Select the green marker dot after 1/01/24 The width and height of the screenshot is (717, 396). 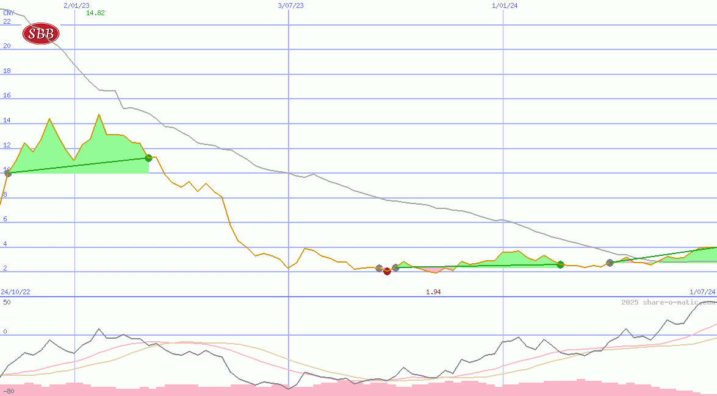[x=560, y=264]
